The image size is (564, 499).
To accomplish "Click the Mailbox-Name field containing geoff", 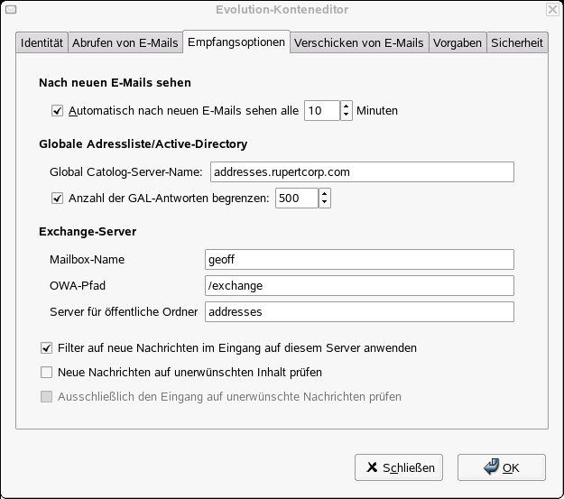I will (359, 259).
